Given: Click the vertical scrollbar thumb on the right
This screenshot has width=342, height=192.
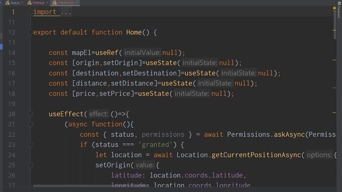Looking at the screenshot, I should pos(335,25).
